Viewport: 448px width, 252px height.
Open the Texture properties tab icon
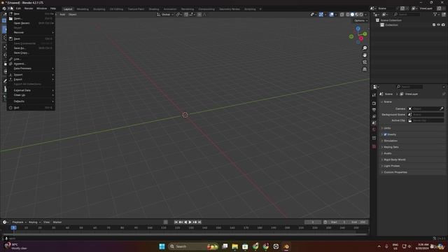coord(374,146)
